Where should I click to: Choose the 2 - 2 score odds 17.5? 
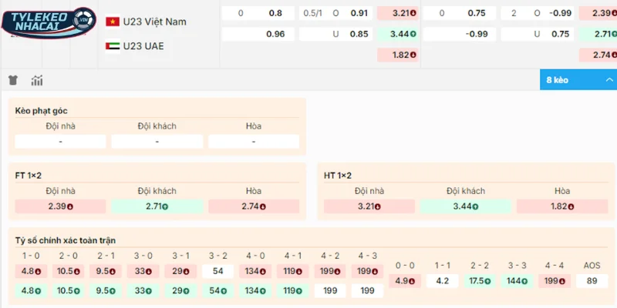click(x=480, y=280)
